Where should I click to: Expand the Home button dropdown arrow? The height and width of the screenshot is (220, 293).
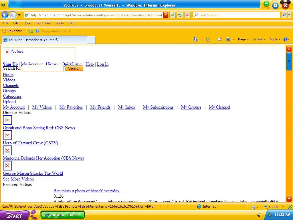[201, 39]
